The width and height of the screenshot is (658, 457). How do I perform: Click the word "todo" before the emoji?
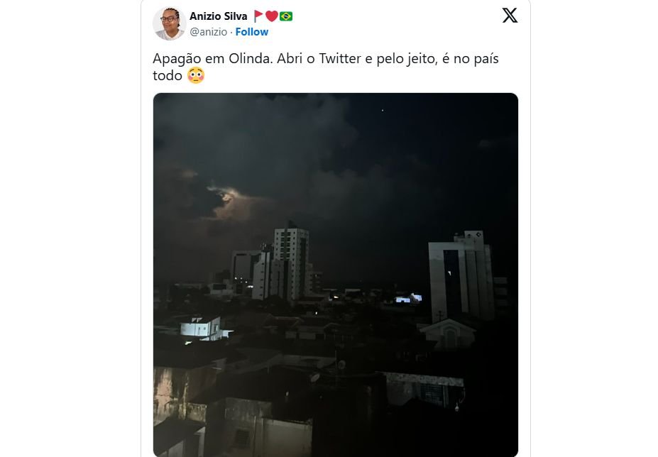[x=168, y=76]
